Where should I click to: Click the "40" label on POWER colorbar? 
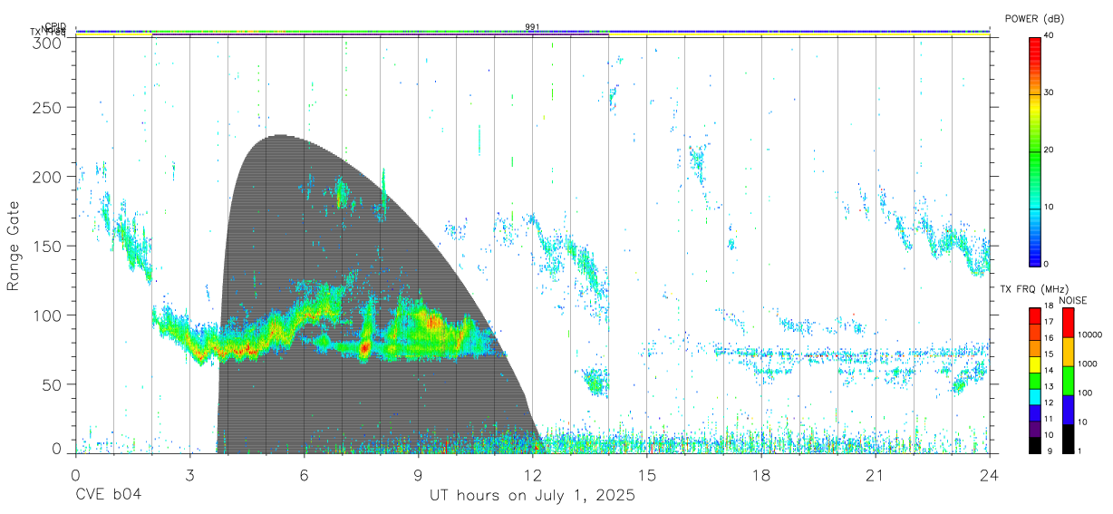tap(1049, 36)
